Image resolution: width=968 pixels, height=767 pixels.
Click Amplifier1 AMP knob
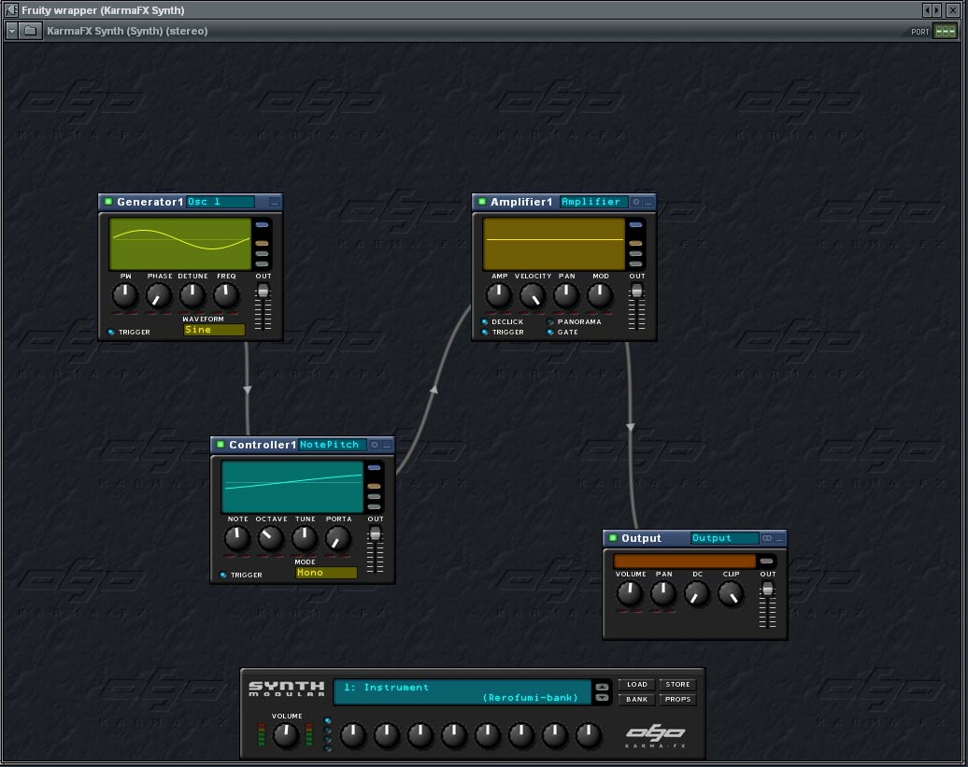pyautogui.click(x=499, y=295)
